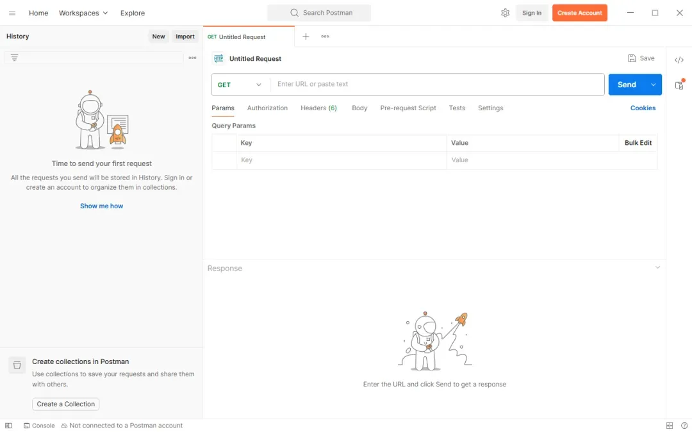Open the help icon in the status bar
Viewport: 692px width, 432px height.
684,426
